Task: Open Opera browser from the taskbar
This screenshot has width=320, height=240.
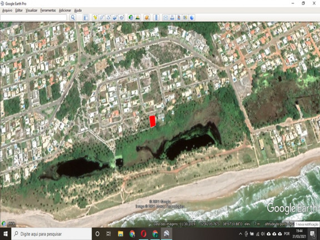Action: [x=143, y=234]
